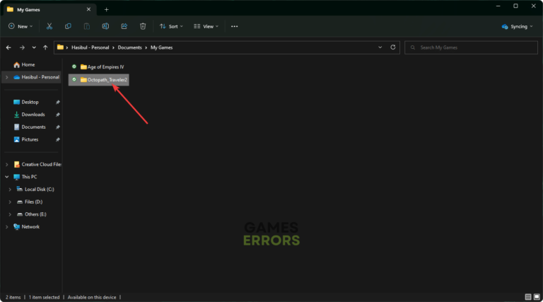Click the Delete trash icon
This screenshot has height=302, width=543.
pyautogui.click(x=143, y=26)
